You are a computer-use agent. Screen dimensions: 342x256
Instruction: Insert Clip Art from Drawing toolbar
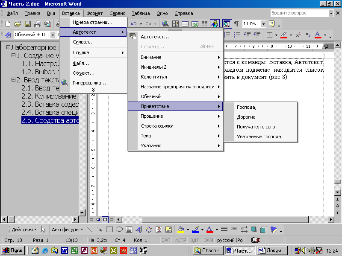(x=159, y=230)
